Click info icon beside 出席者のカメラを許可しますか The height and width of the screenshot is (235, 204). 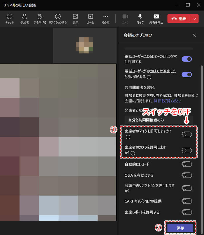click(133, 153)
